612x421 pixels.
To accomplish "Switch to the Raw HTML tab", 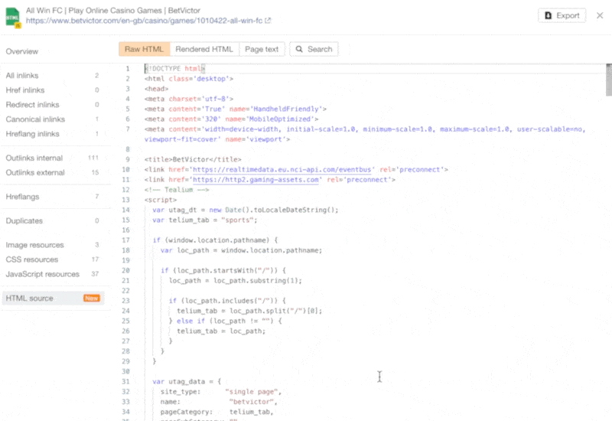I will [144, 49].
